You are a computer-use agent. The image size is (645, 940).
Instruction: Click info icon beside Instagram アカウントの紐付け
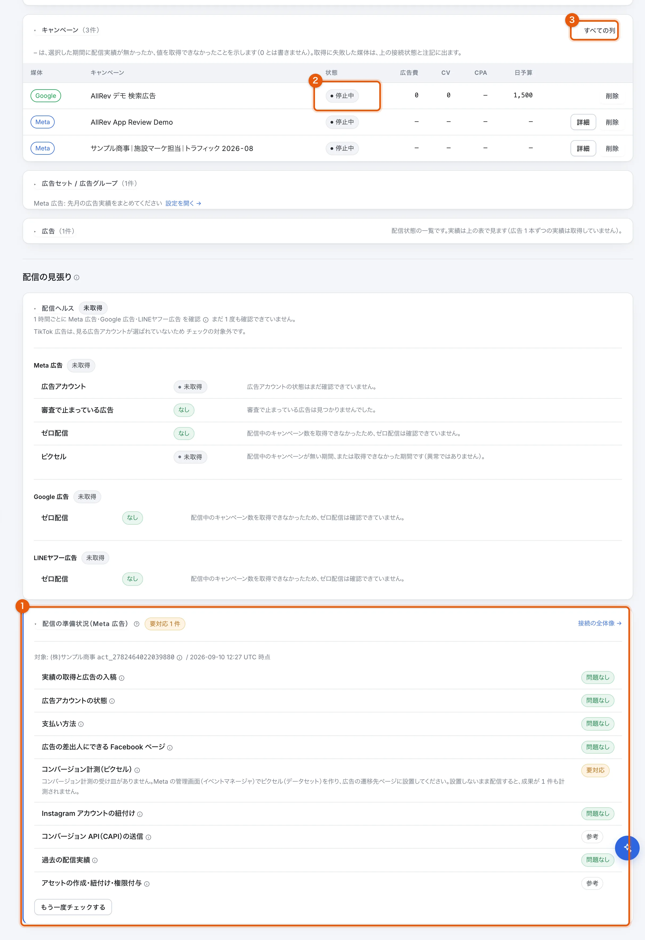(x=140, y=814)
